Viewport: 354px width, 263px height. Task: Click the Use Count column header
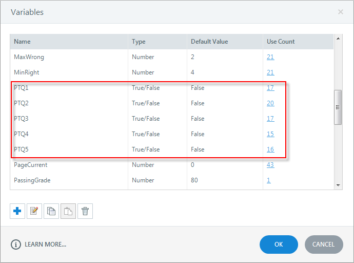[281, 42]
